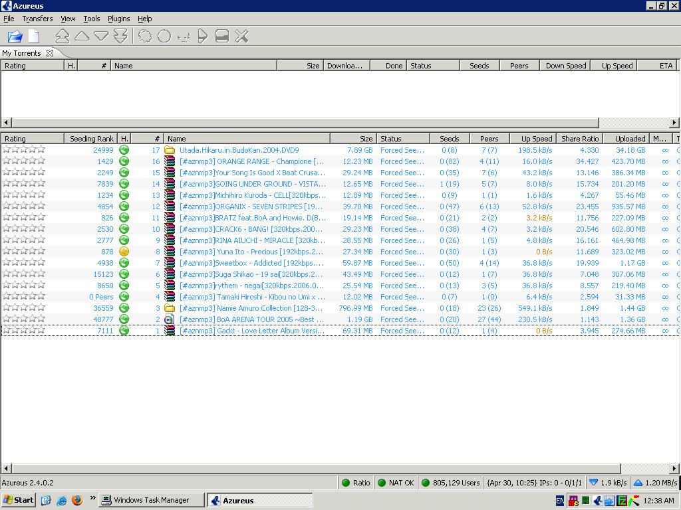Click the Stop torrent toolbar icon
Image resolution: width=681 pixels, height=510 pixels.
222,37
